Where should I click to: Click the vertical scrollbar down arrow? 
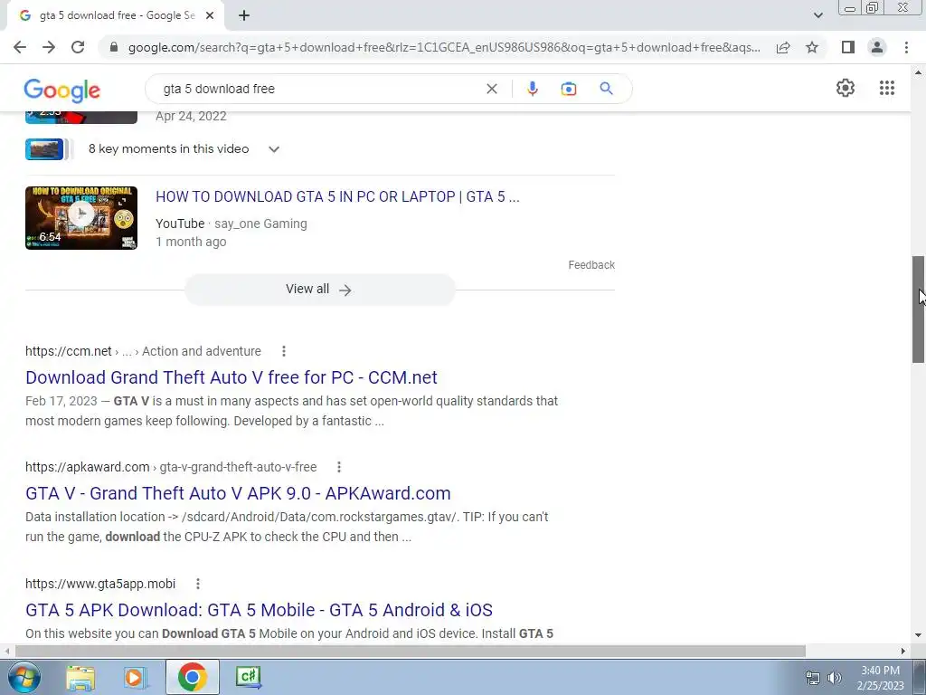pyautogui.click(x=918, y=635)
